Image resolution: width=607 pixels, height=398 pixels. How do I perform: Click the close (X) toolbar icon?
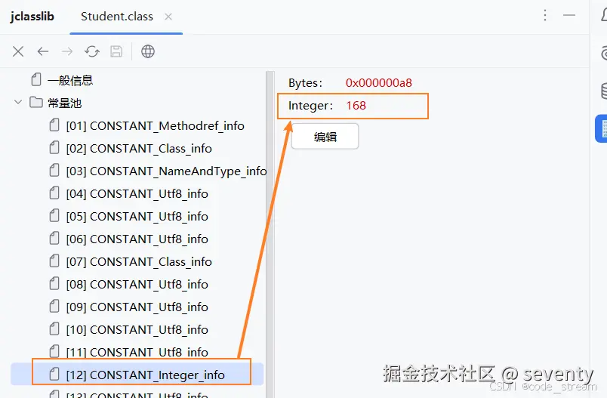tap(18, 51)
